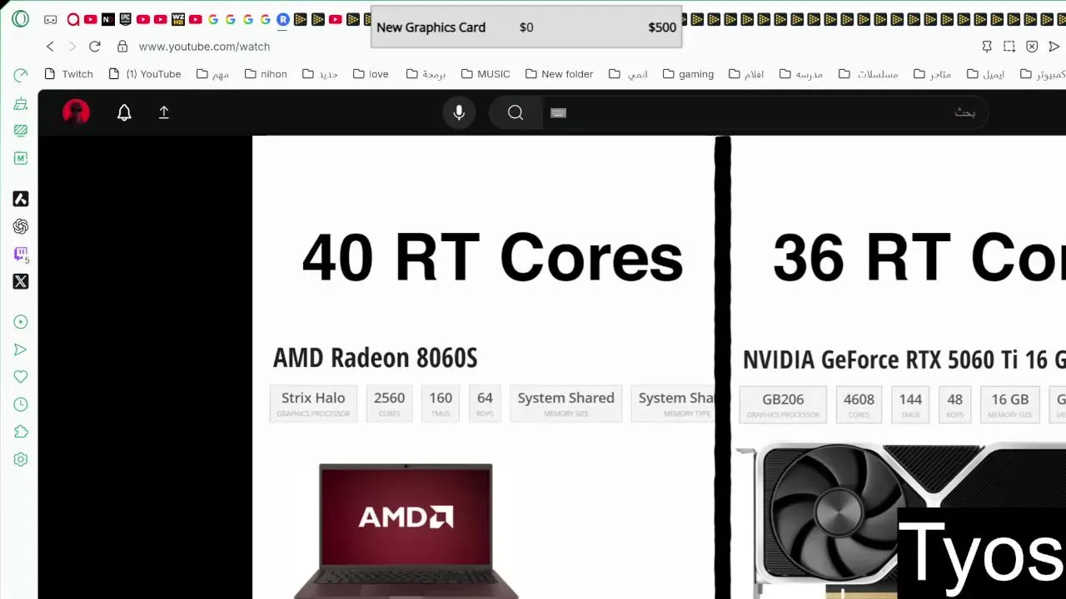
Task: Open ChatGPT from the sidebar
Action: (x=21, y=226)
